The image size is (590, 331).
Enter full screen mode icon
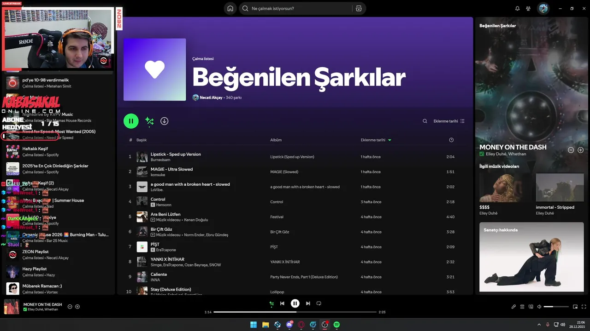584,307
